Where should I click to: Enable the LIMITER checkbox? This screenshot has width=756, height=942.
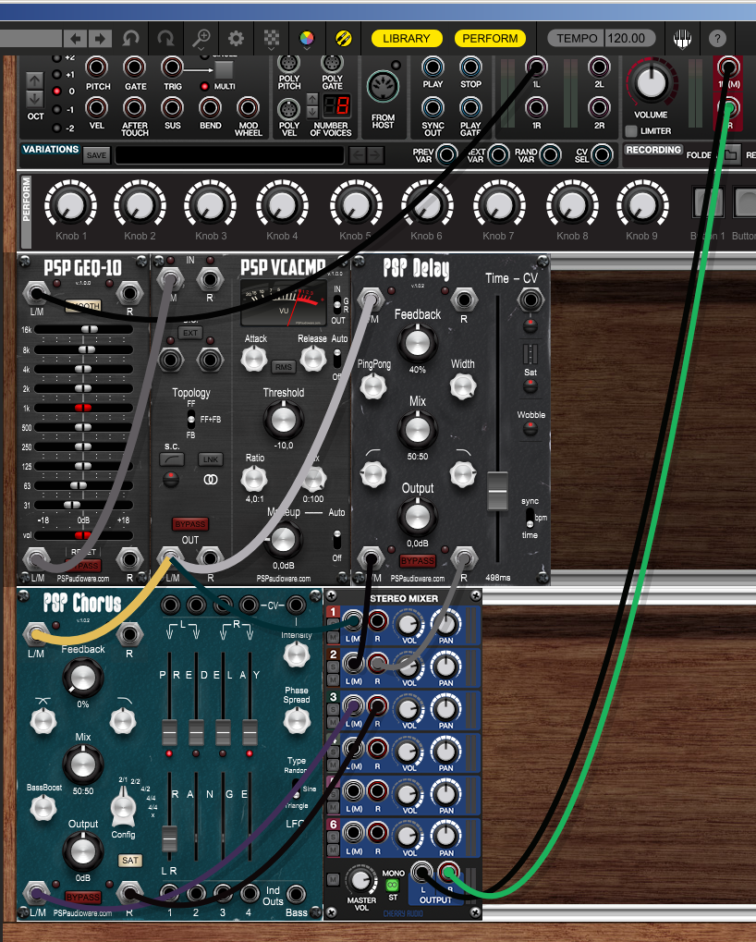pos(630,131)
